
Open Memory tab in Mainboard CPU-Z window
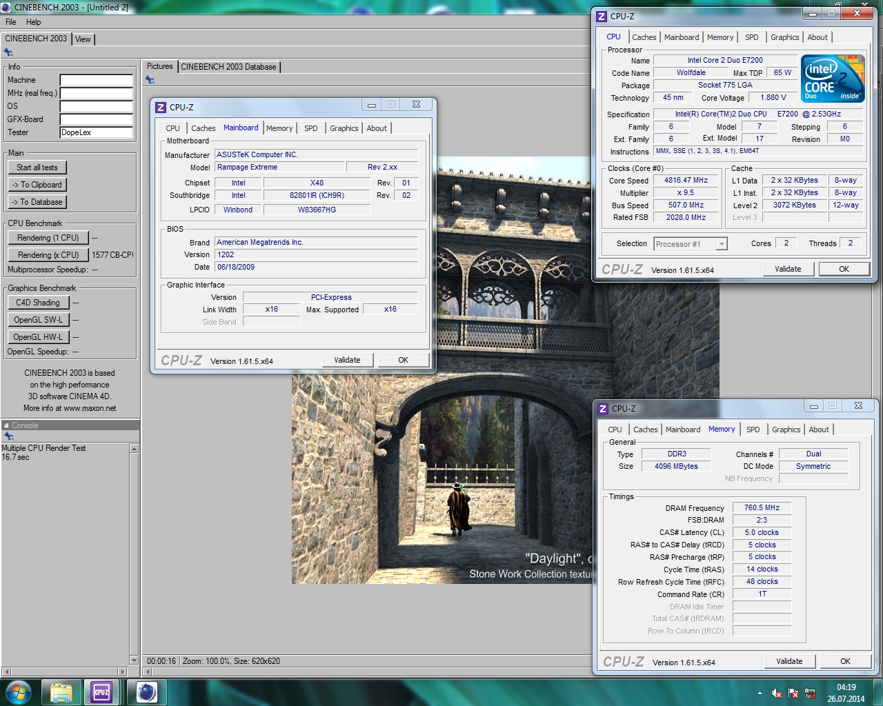(279, 128)
